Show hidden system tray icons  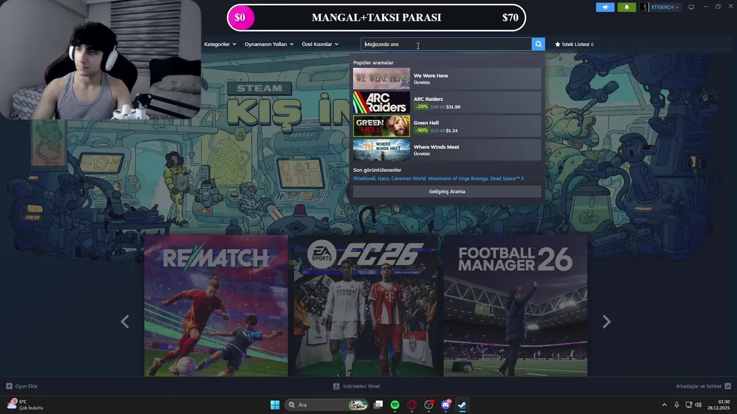tap(664, 405)
